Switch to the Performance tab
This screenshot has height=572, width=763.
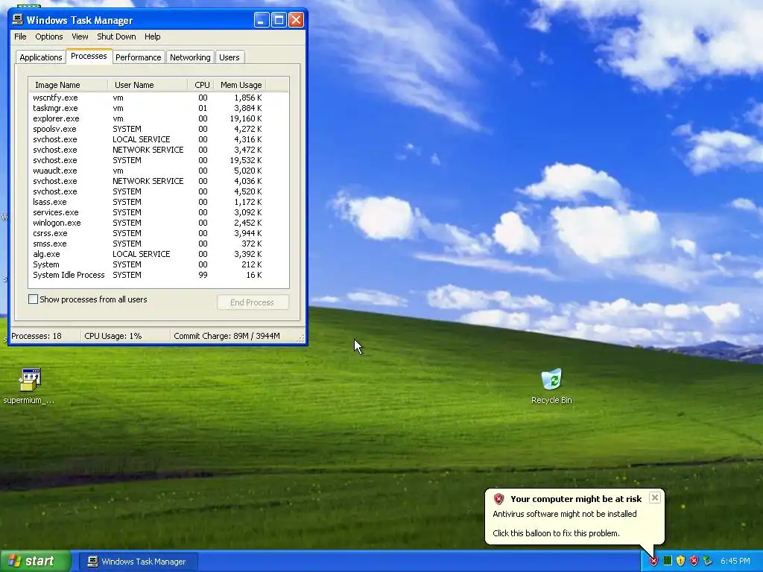pyautogui.click(x=138, y=57)
